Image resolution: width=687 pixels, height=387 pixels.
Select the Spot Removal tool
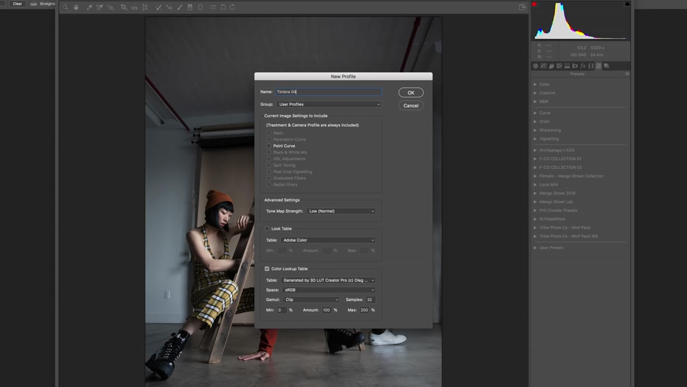click(x=159, y=7)
